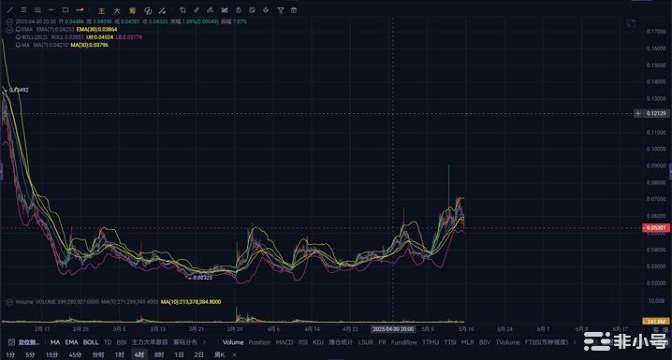This screenshot has width=672, height=360.
Task: Select the 5分 timeframe
Action: tap(30, 355)
